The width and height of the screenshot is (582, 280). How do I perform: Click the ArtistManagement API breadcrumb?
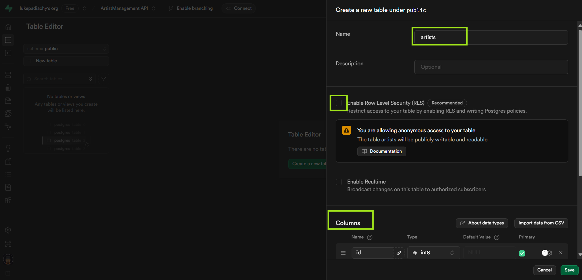(124, 8)
